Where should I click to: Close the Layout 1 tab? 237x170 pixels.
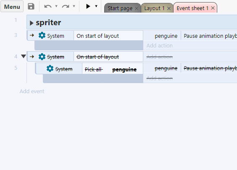click(169, 8)
